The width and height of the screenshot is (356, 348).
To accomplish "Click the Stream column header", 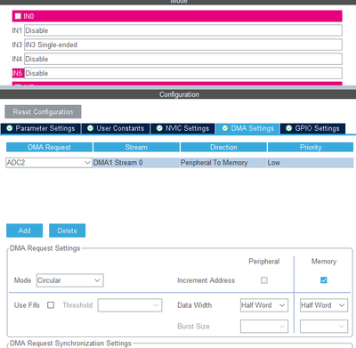I will click(136, 147).
